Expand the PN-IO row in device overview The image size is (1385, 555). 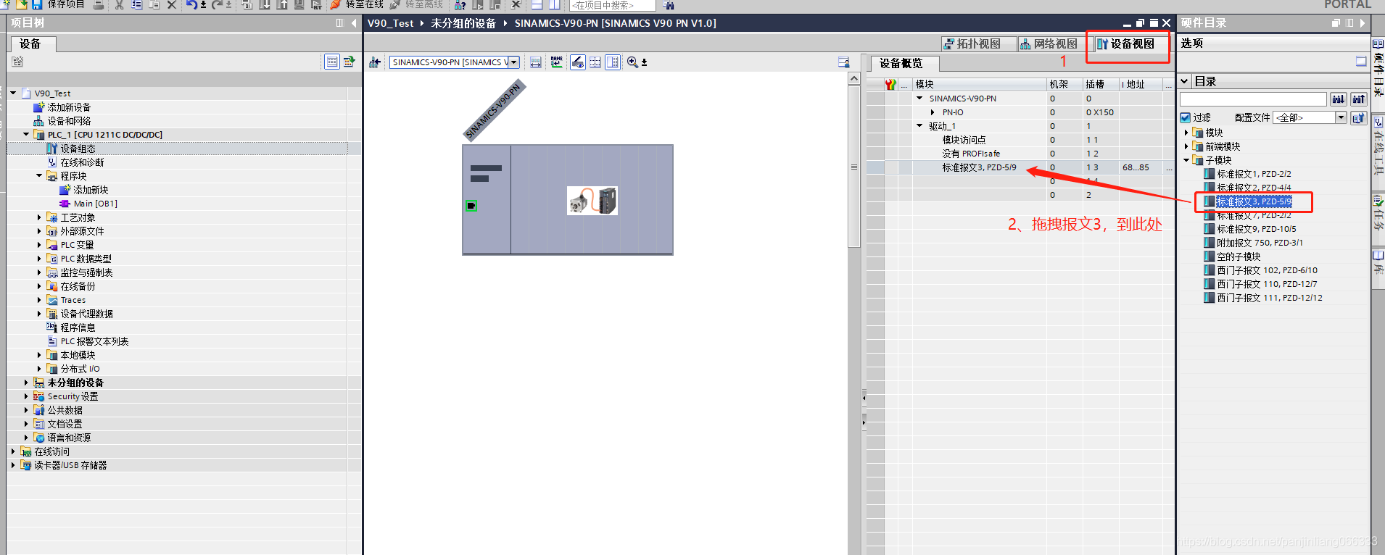(933, 112)
